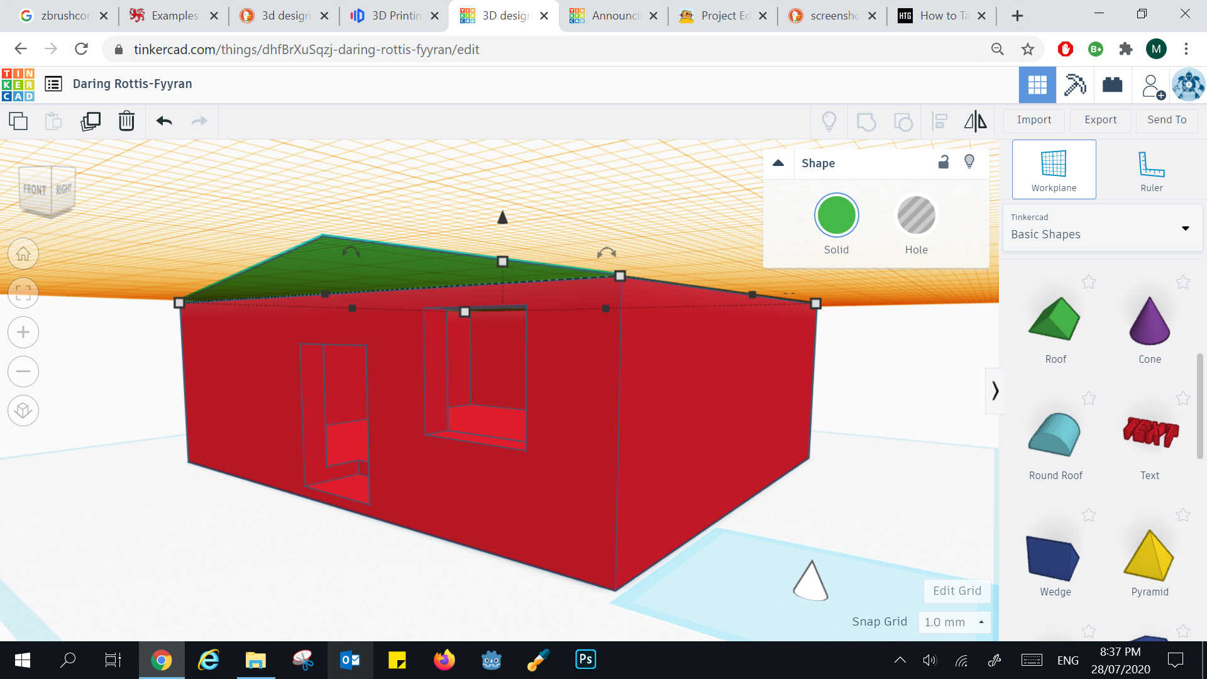Toggle the lock icon in Shape panel
This screenshot has width=1207, height=679.
[943, 162]
